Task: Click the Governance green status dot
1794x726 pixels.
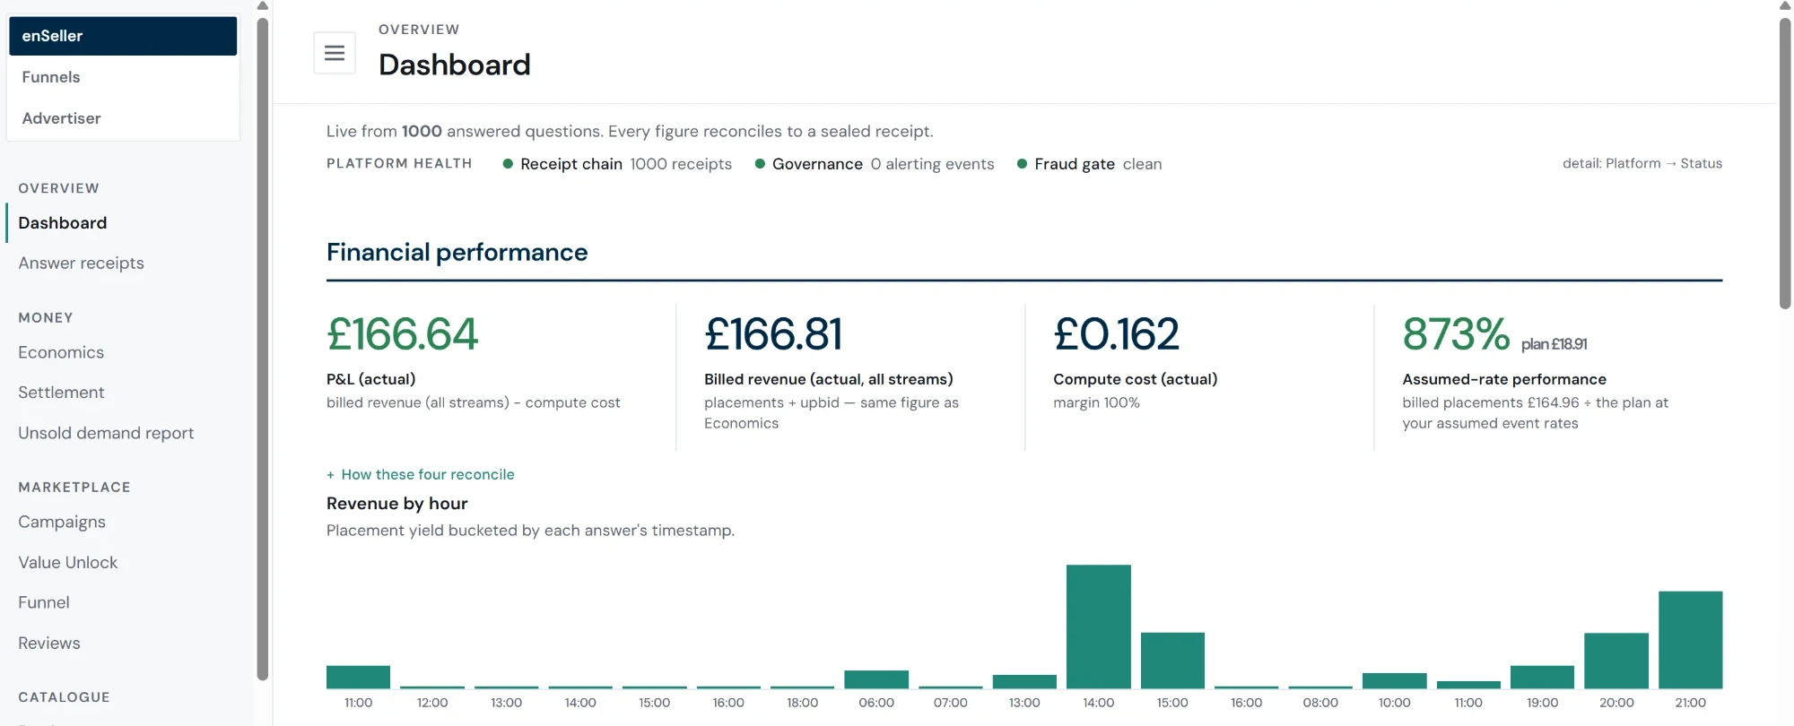Action: pyautogui.click(x=760, y=164)
